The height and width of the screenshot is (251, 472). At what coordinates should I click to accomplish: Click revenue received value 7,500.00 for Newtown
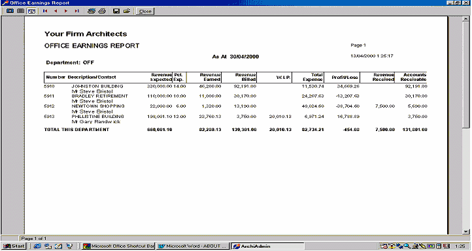tap(385, 106)
